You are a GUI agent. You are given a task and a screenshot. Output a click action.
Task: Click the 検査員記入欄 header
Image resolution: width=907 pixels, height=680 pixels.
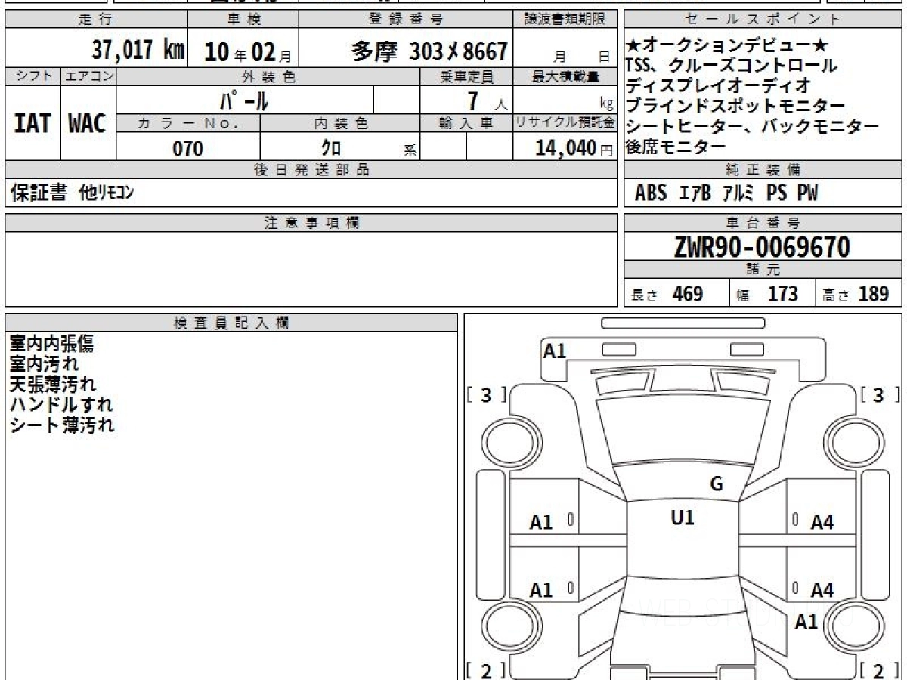pos(231,323)
